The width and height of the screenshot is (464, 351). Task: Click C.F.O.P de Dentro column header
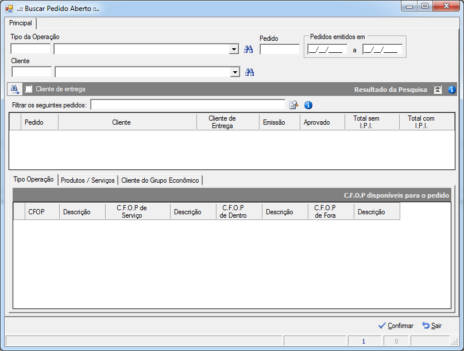(x=239, y=211)
